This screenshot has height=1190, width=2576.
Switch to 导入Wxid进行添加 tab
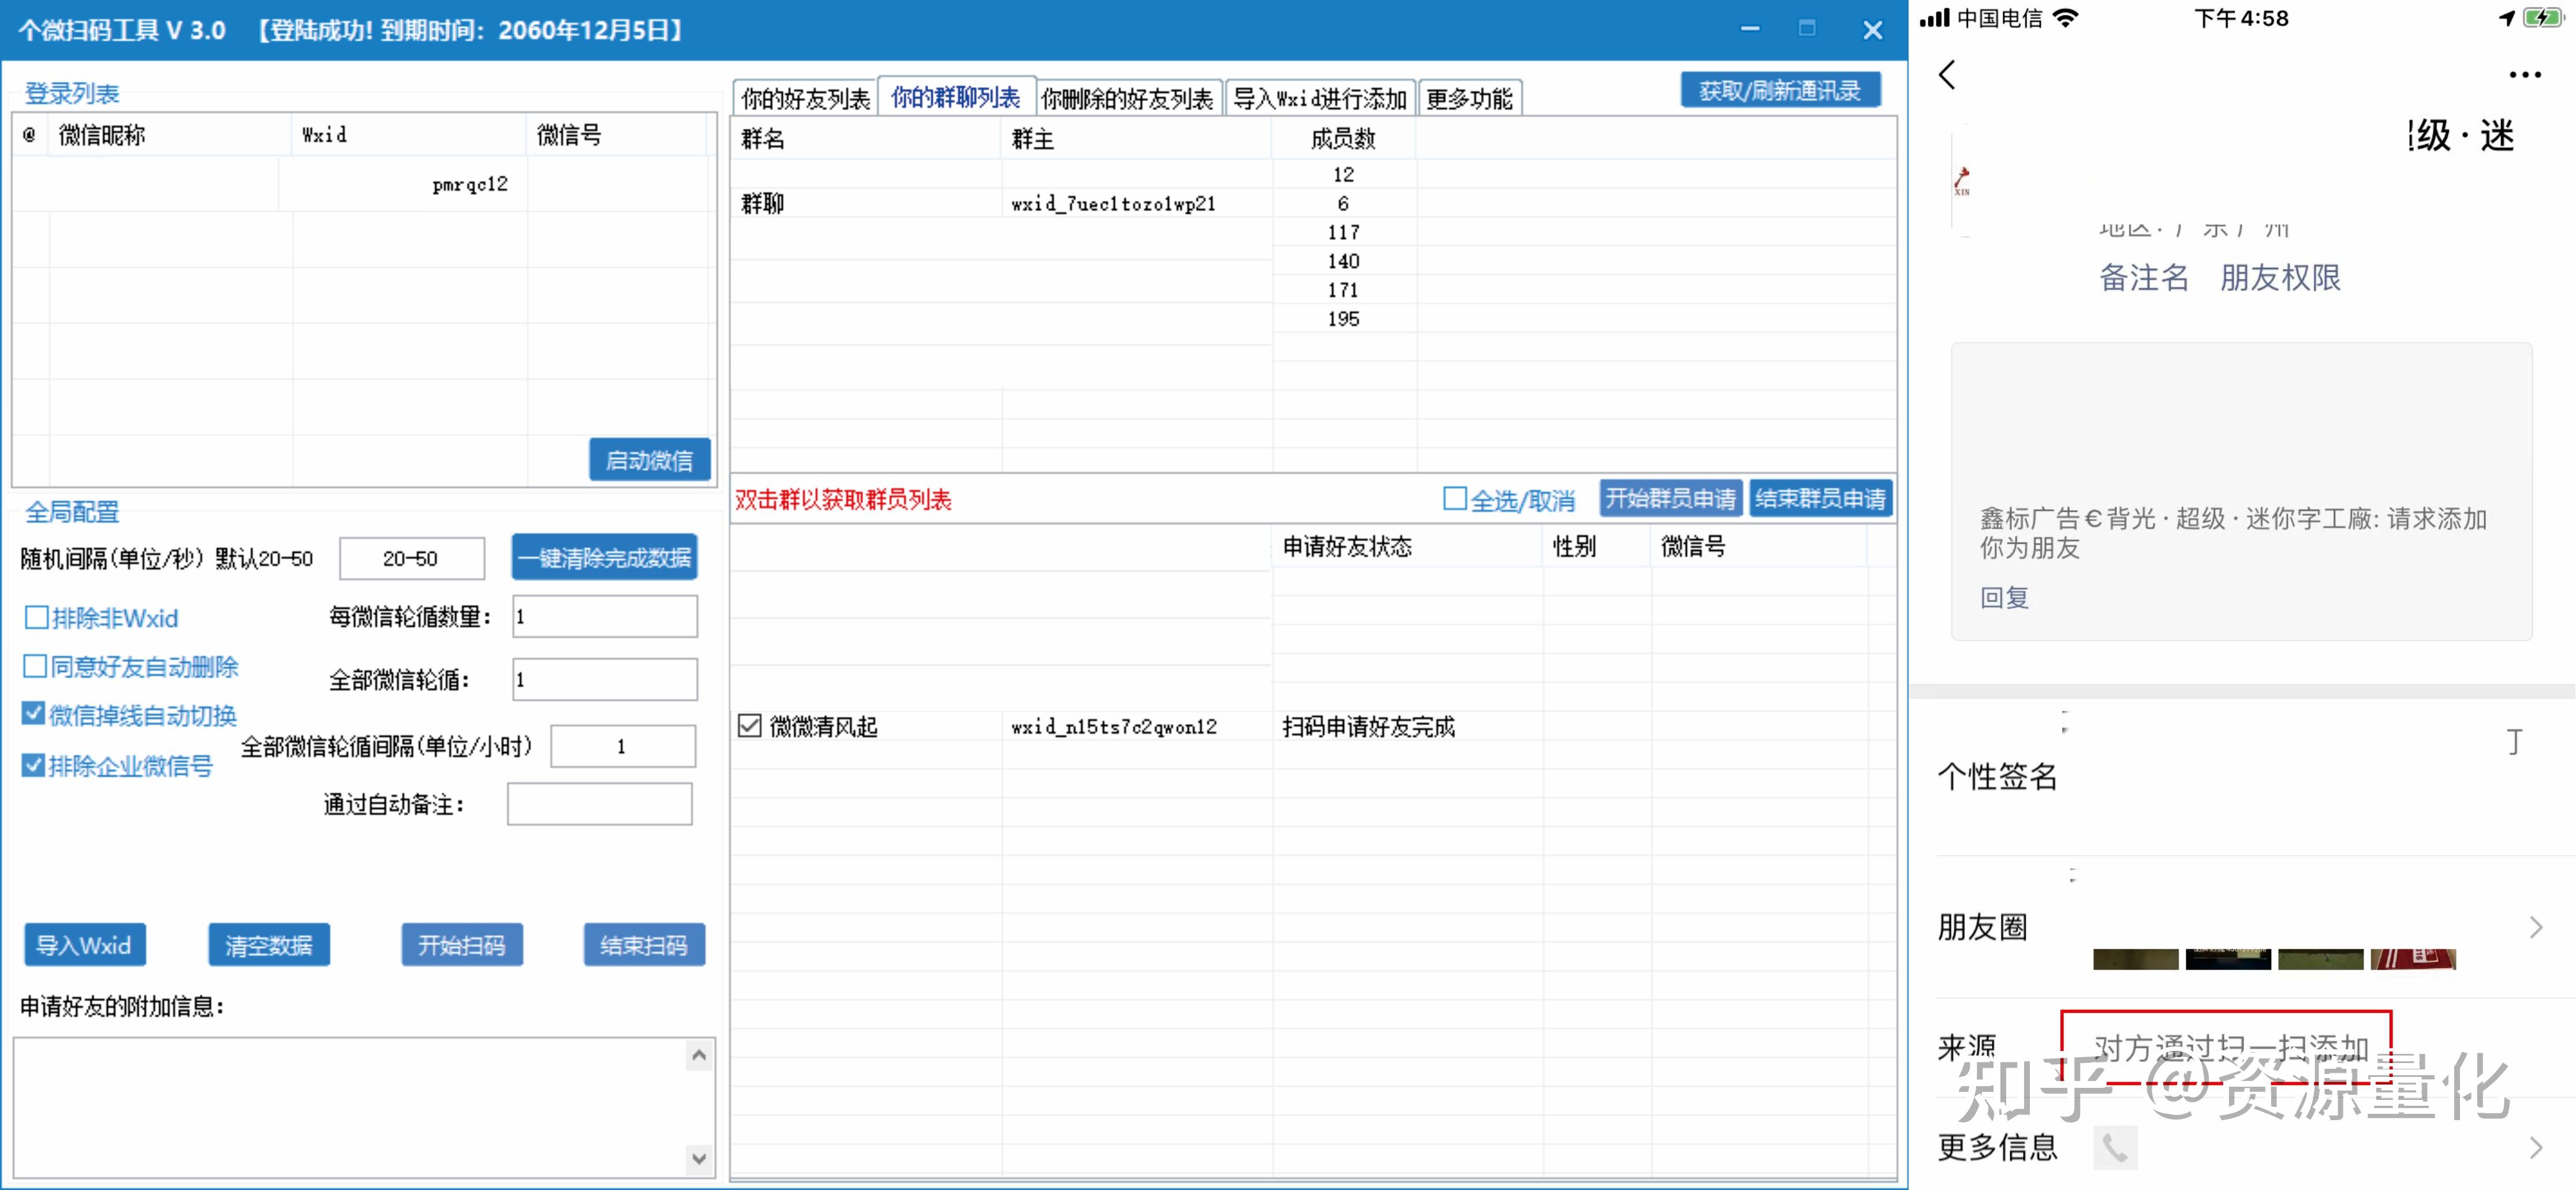point(1320,98)
